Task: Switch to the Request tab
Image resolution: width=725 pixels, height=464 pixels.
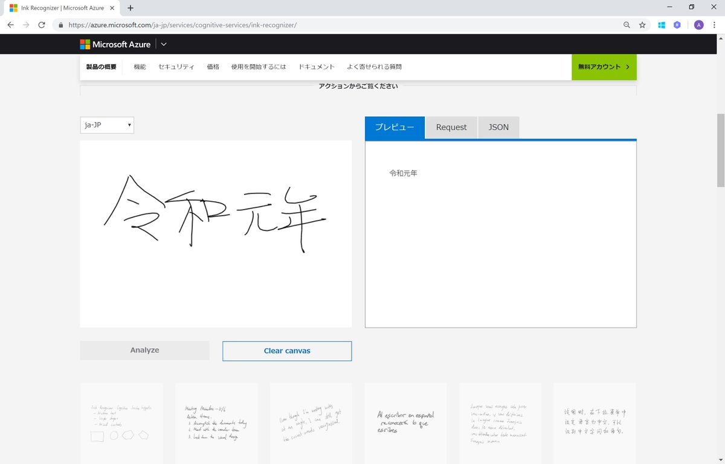Action: tap(451, 127)
